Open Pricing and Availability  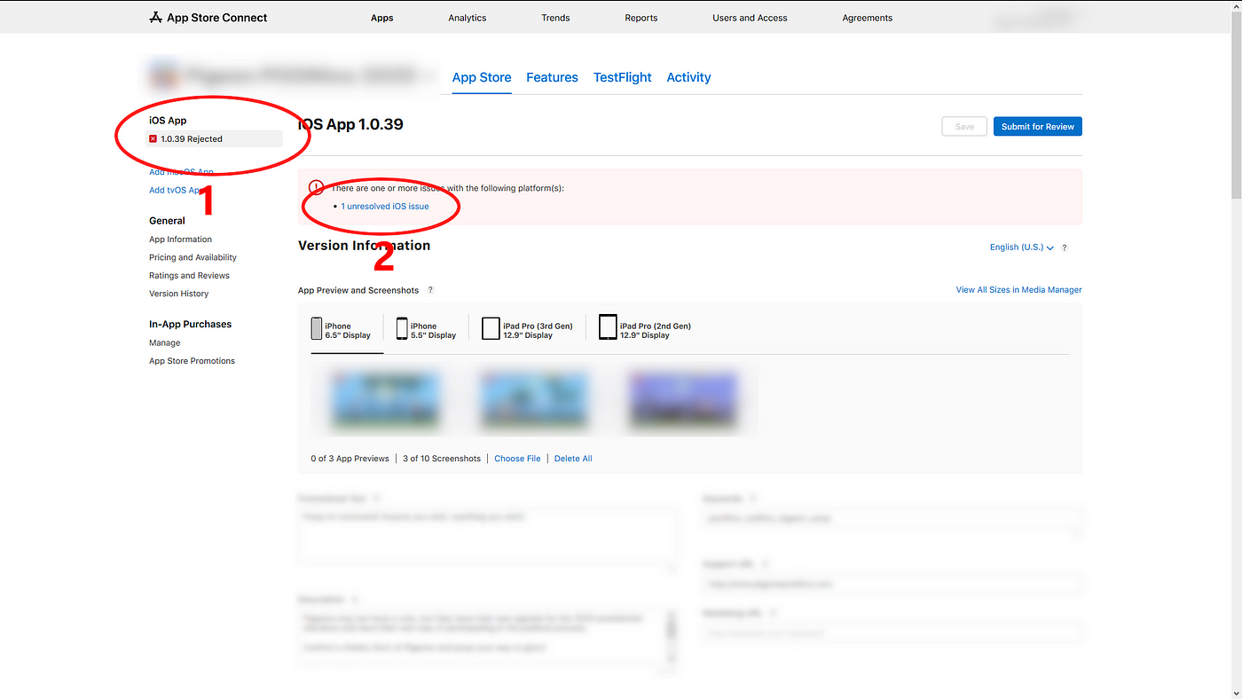[x=193, y=257]
